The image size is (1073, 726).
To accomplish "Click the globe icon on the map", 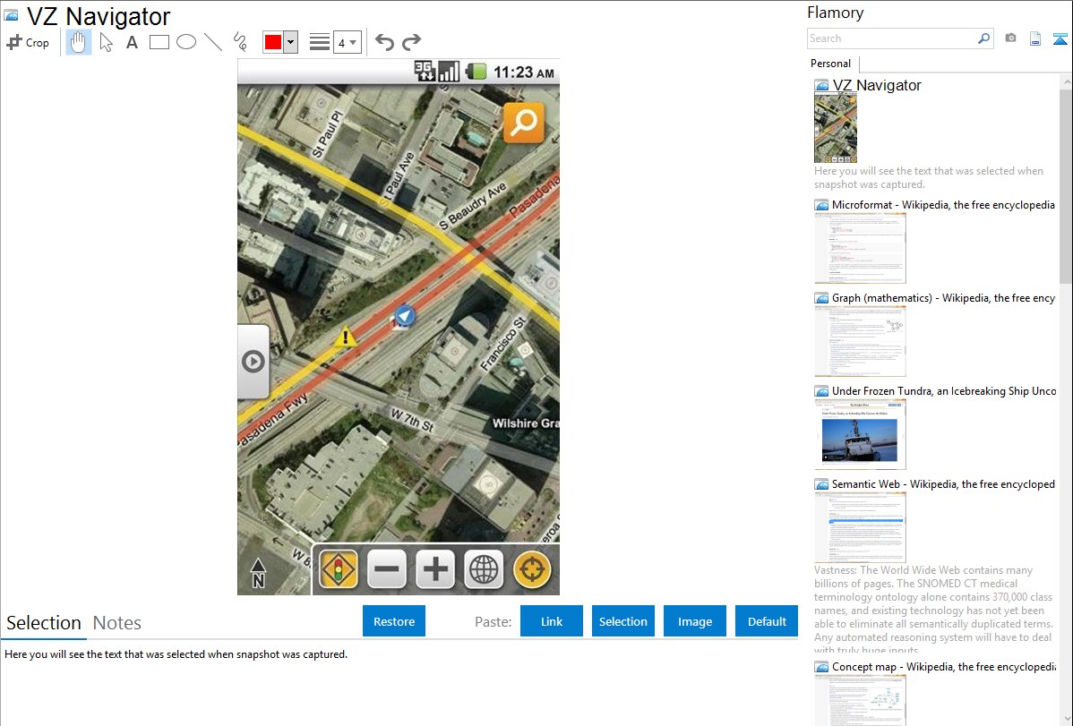I will tap(484, 569).
